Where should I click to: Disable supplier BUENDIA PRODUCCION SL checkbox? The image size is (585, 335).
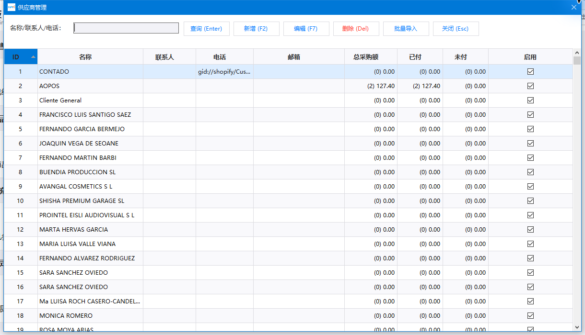tap(530, 172)
